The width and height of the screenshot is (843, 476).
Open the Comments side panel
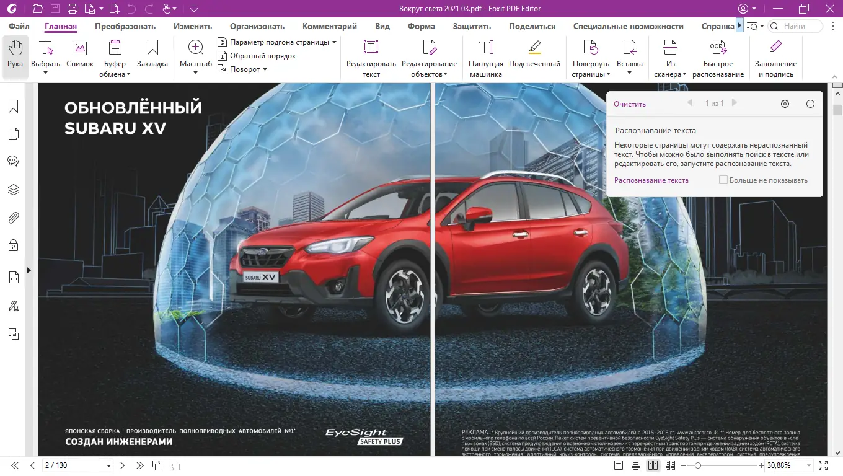[14, 161]
